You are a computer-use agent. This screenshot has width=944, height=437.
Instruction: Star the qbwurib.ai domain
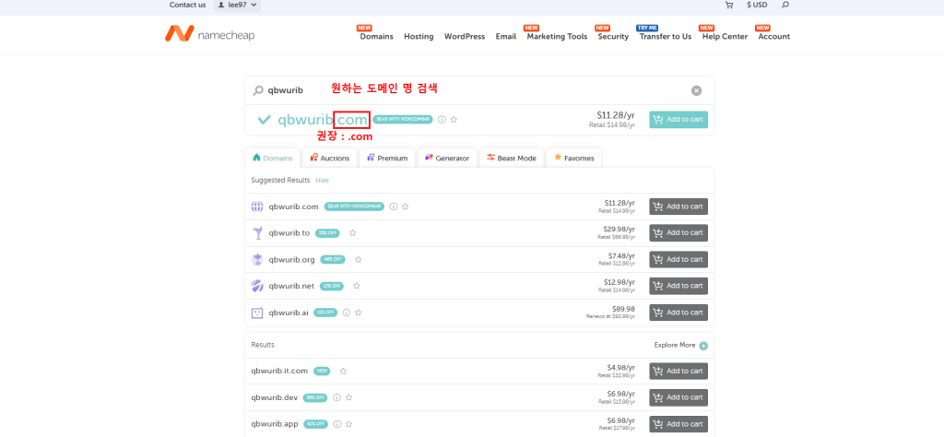coord(359,313)
